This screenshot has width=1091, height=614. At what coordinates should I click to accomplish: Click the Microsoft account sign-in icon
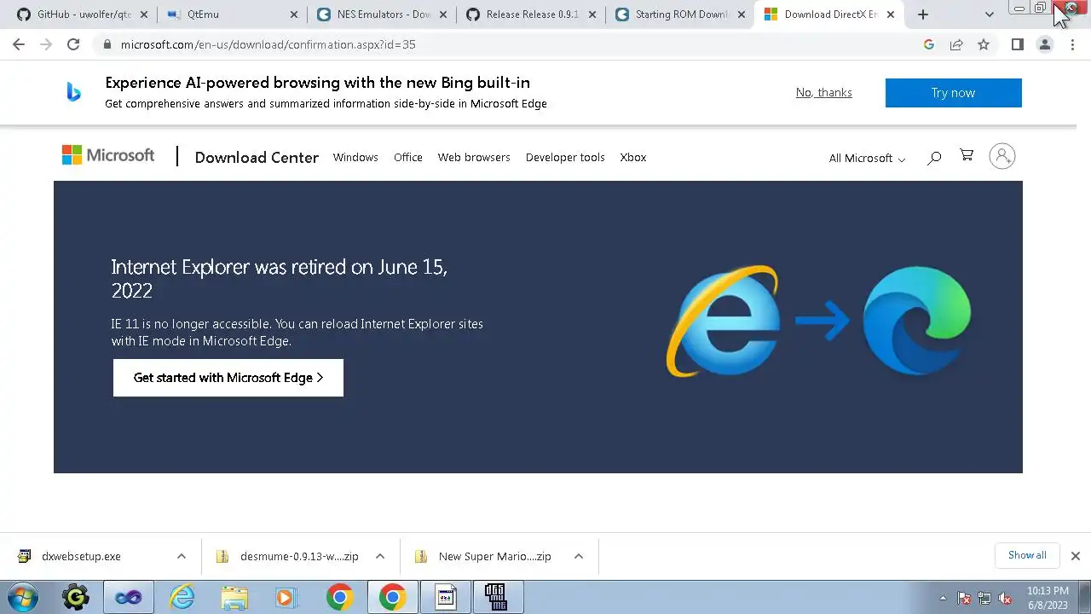coord(1002,156)
